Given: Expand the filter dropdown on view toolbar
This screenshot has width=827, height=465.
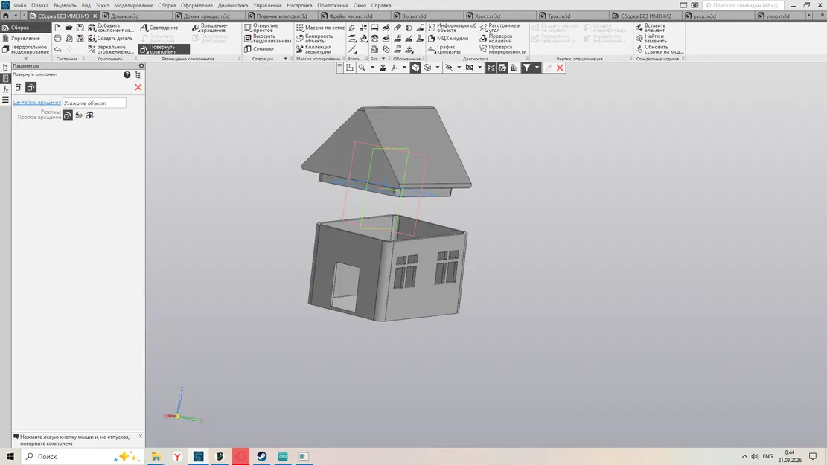Looking at the screenshot, I should click(538, 67).
